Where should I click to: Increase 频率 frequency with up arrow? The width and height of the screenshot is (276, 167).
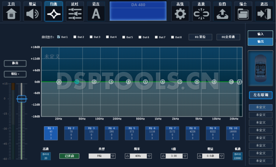click(127, 156)
